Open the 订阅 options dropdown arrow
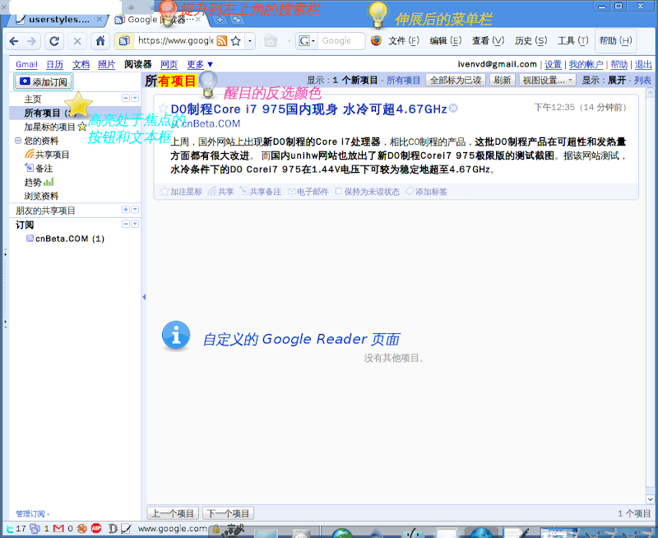This screenshot has height=538, width=658. pos(135,224)
